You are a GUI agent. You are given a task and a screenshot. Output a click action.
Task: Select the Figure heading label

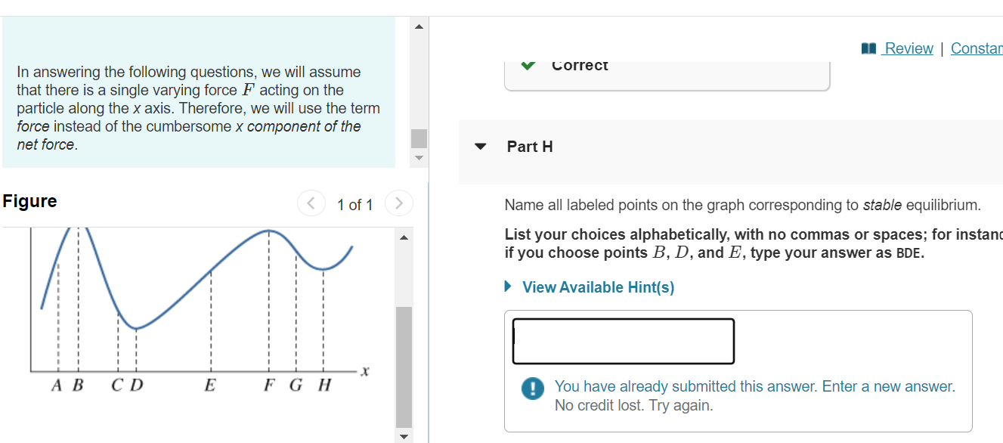[x=29, y=200]
